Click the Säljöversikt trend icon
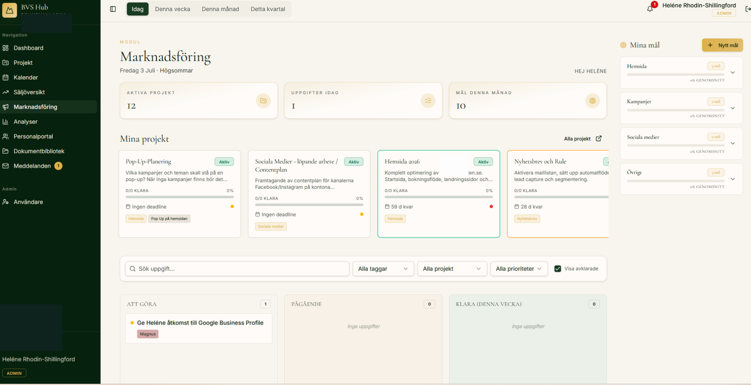751x385 pixels. 5,92
